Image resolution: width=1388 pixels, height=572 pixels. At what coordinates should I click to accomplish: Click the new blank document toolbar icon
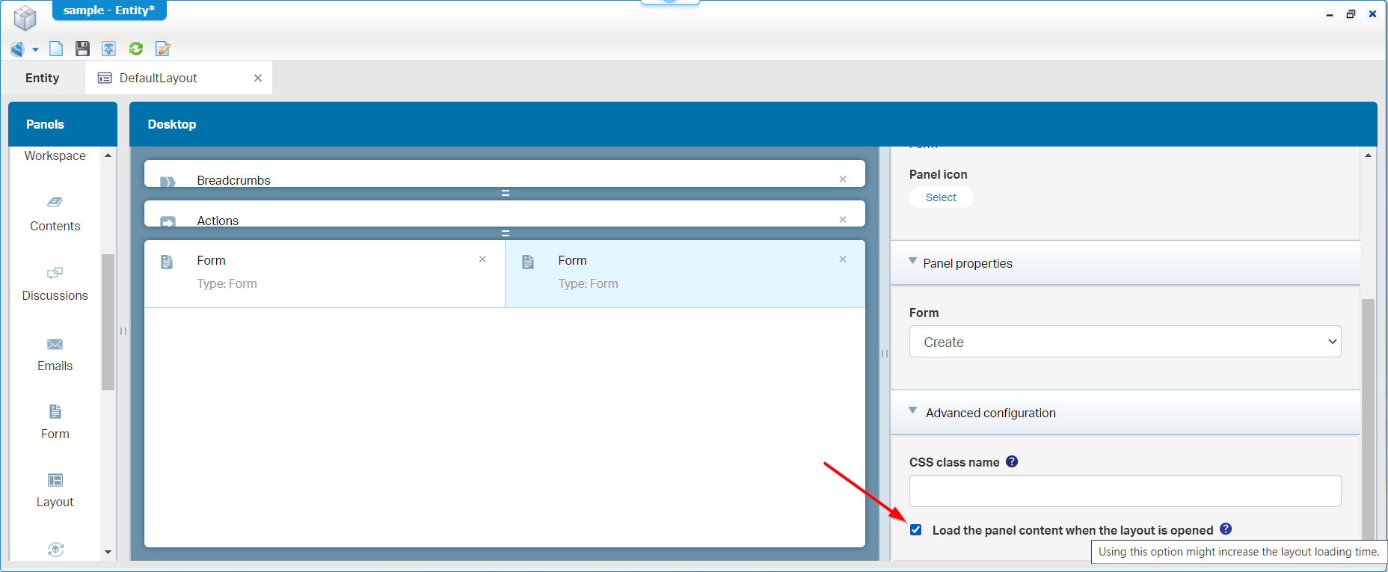(56, 49)
